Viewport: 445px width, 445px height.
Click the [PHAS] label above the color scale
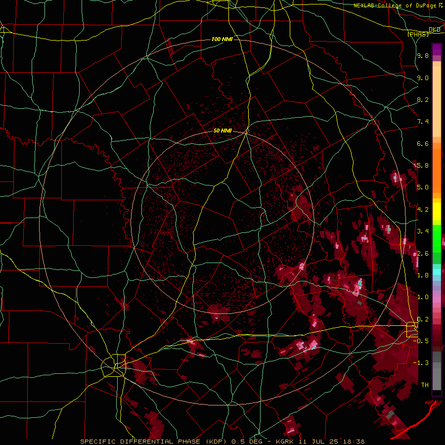tap(418, 34)
